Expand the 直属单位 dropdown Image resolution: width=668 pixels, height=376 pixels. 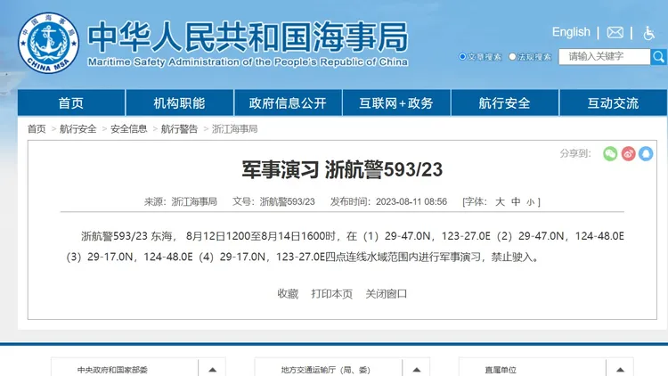tap(620, 369)
